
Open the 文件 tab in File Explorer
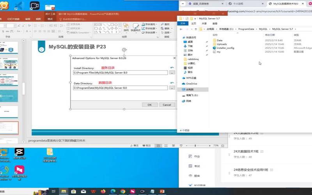pyautogui.click(x=183, y=23)
